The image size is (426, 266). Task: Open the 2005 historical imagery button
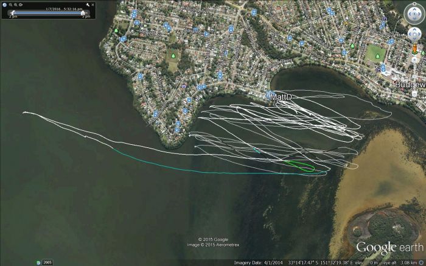[47, 262]
